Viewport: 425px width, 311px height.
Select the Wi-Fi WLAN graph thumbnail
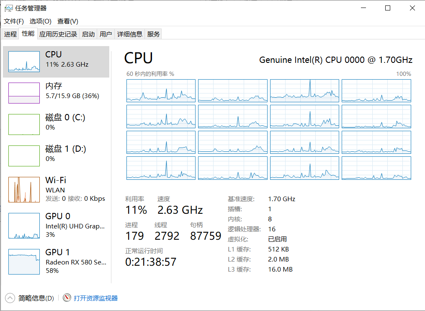coord(24,190)
